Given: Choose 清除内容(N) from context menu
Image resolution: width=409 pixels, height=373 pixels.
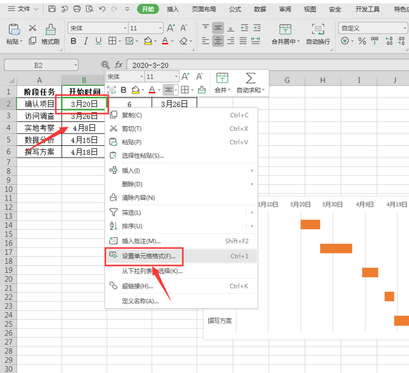Looking at the screenshot, I should point(181,198).
